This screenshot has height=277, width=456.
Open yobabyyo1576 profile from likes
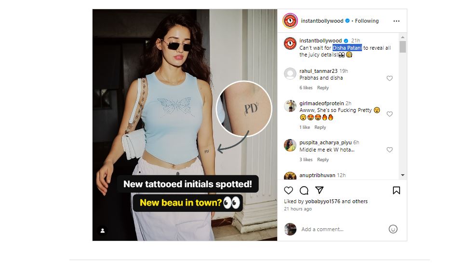[x=322, y=202]
